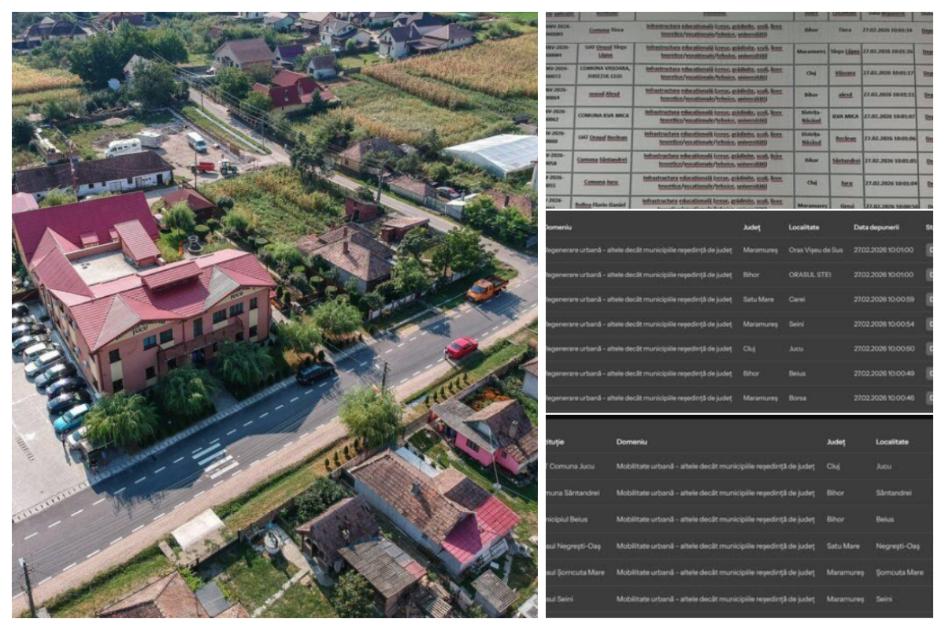Click the status button in the Carei row
The height and width of the screenshot is (630, 945).
[928, 299]
